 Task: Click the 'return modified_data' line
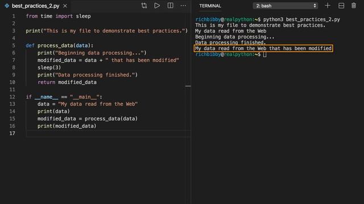point(67,82)
